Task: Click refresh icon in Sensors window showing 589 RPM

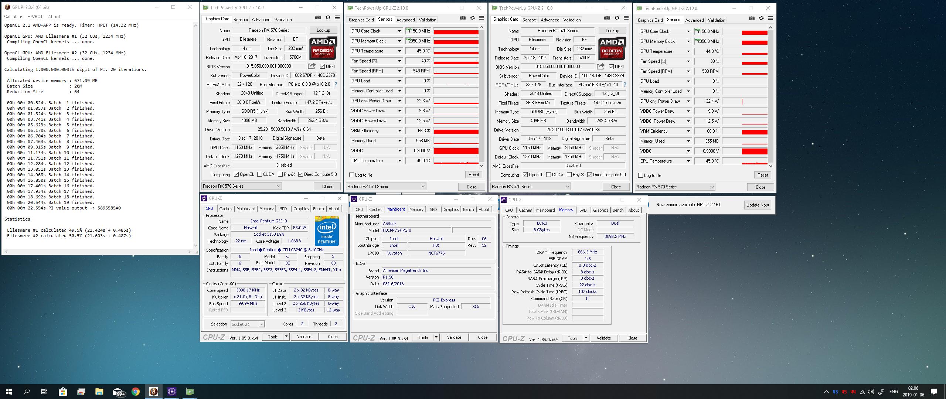Action: click(x=761, y=18)
